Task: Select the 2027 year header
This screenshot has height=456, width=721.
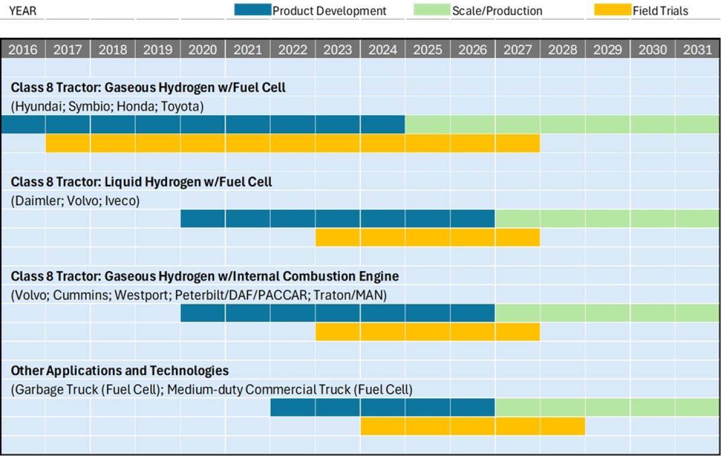Action: coord(517,50)
